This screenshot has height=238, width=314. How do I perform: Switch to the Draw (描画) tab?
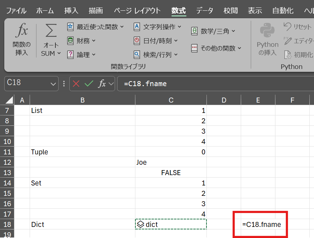click(x=96, y=11)
